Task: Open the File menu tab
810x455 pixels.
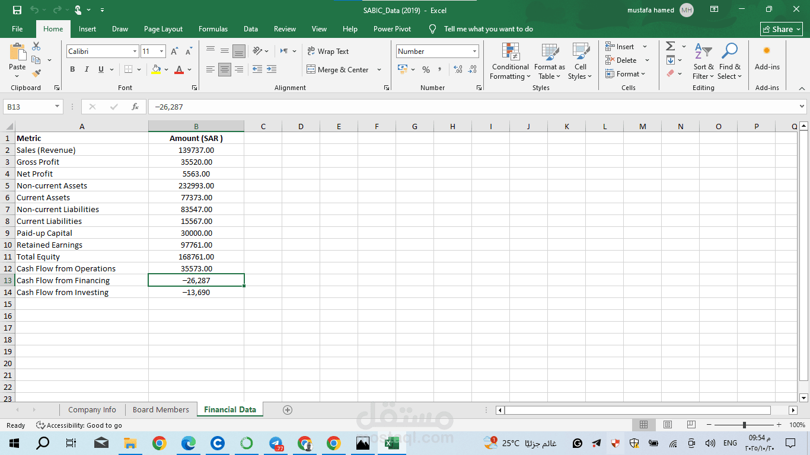Action: point(17,28)
